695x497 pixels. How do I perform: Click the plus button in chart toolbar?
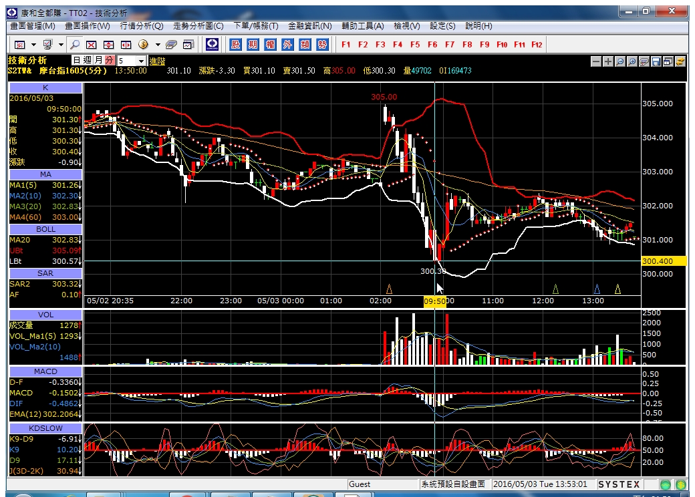(608, 61)
